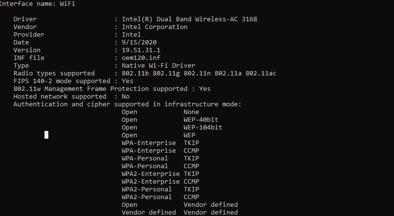Image resolution: width=394 pixels, height=216 pixels.
Task: Click the white text cursor block
Action: click(x=46, y=135)
